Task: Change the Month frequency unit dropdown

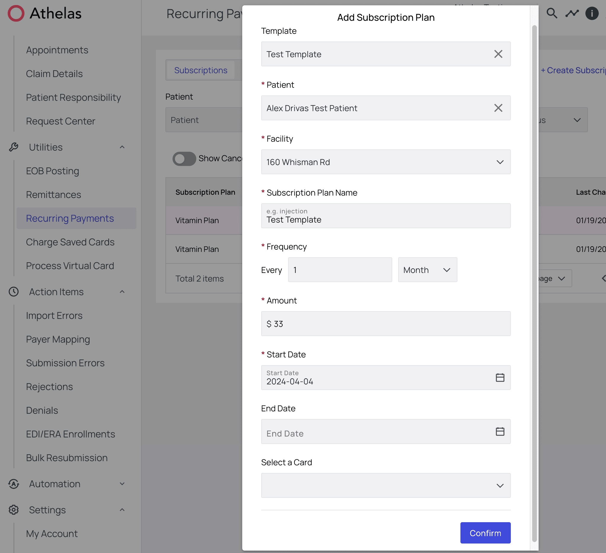Action: (x=427, y=270)
